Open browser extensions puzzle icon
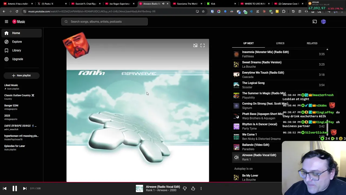The width and height of the screenshot is (346, 195). [x=284, y=11]
